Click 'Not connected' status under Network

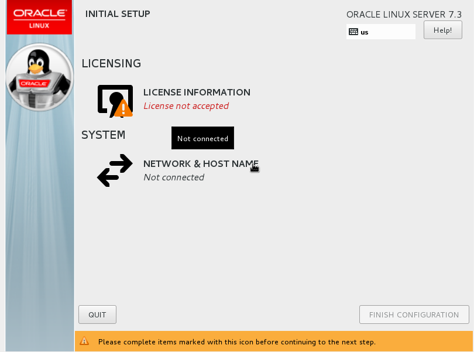click(x=174, y=177)
